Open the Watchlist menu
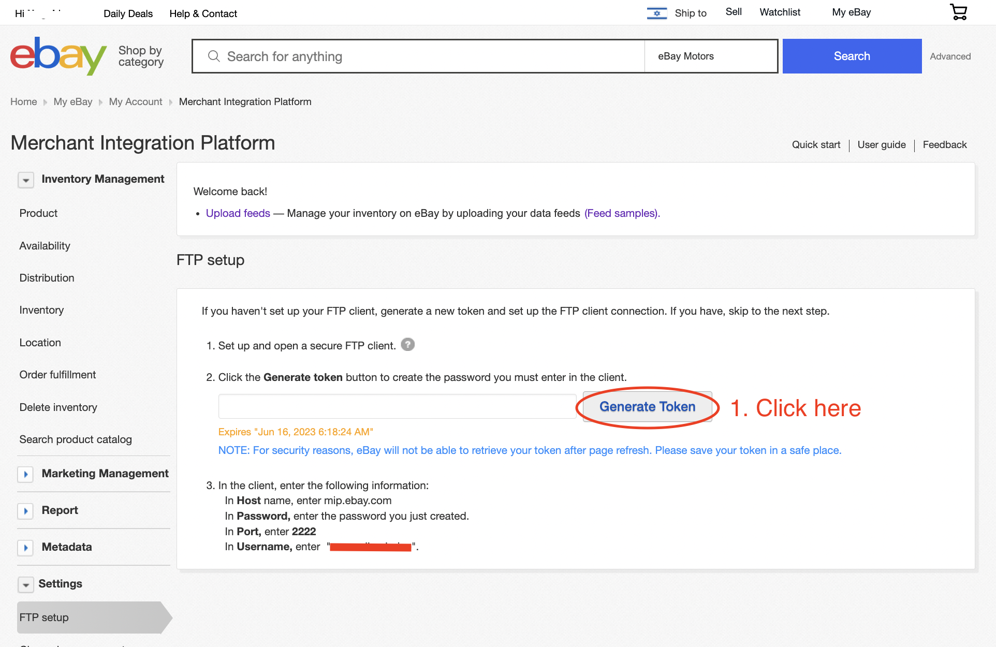The width and height of the screenshot is (996, 647). [780, 12]
